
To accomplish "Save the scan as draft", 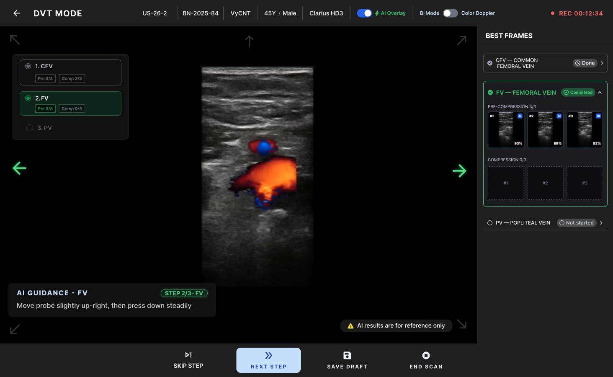I will pos(347,360).
